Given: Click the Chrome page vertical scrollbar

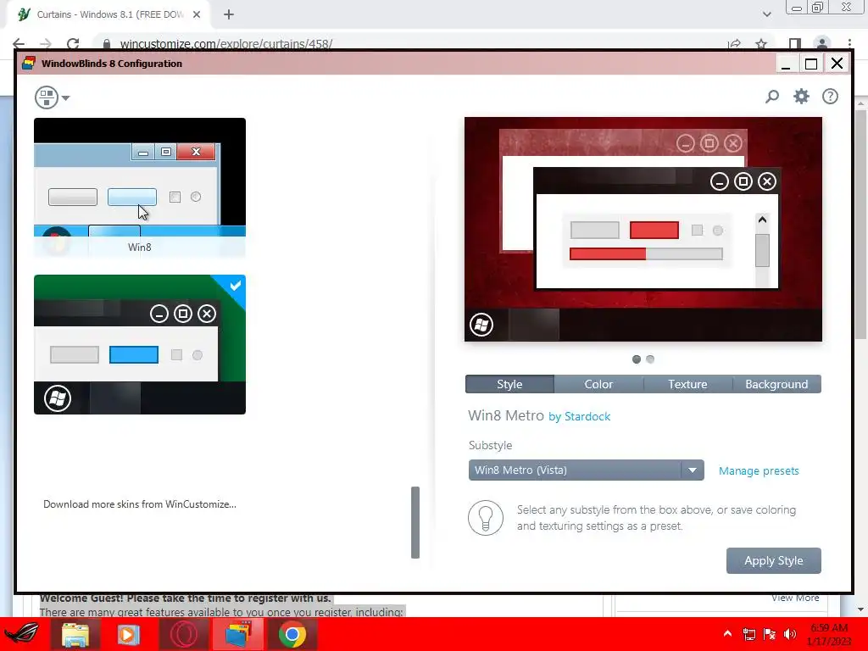Looking at the screenshot, I should click(861, 224).
